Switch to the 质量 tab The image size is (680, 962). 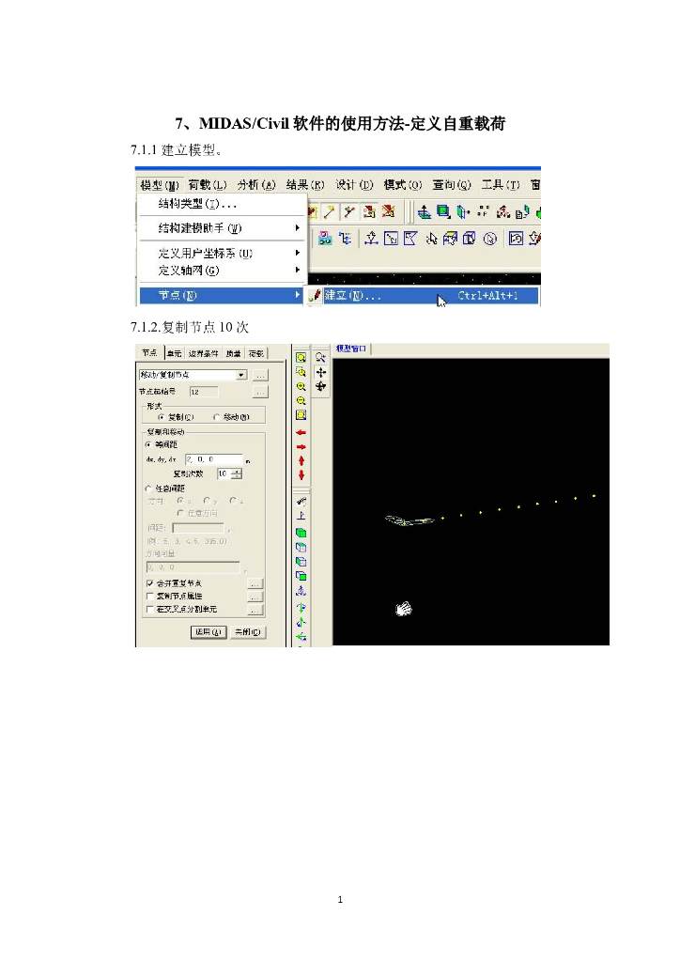[x=234, y=353]
